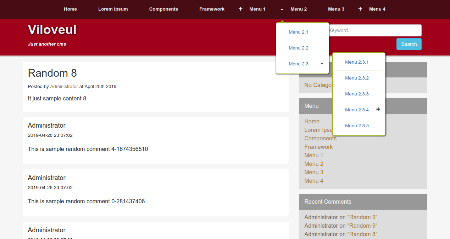Screen dimensions: 450x239
Task: Choose Menu 2.1 from the dropdown
Action: click(x=299, y=32)
